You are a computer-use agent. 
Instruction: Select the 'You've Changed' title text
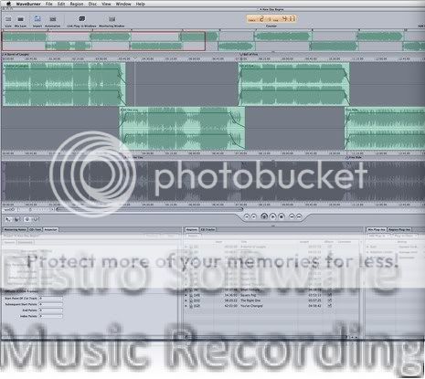pyautogui.click(x=251, y=306)
